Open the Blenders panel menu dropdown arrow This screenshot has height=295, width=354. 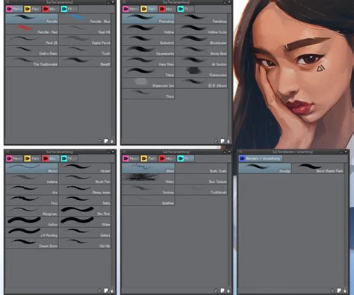(342, 152)
